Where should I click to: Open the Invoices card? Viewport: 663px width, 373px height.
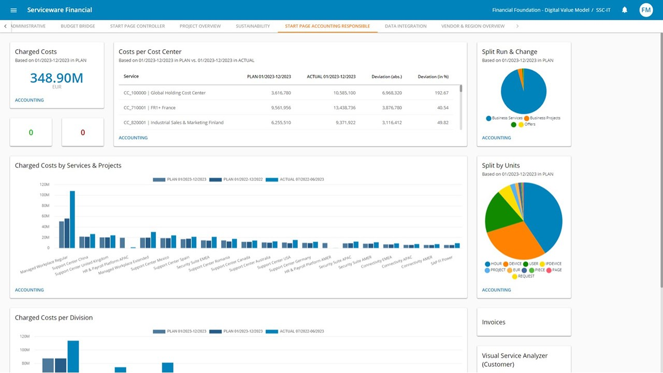point(494,322)
